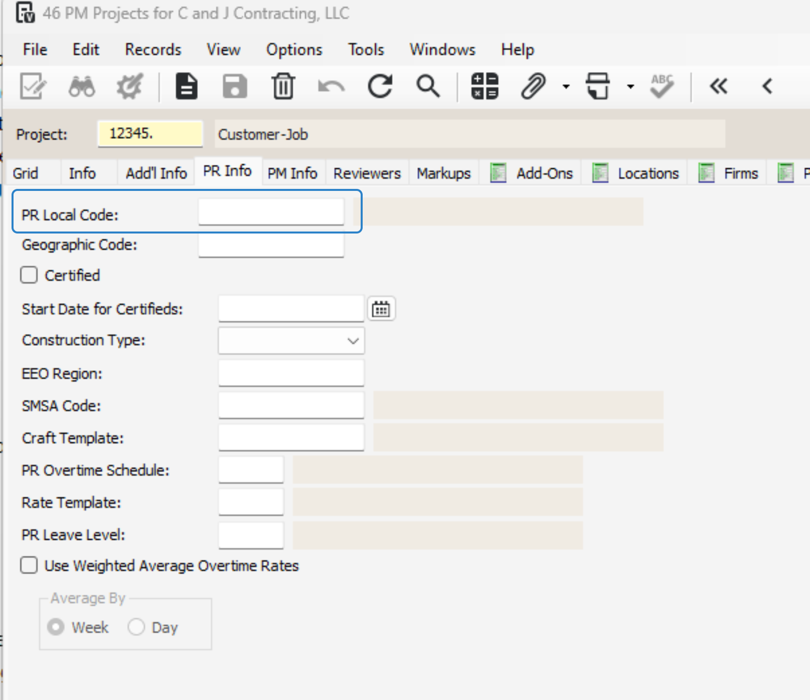The width and height of the screenshot is (810, 700).
Task: Open the Locations tab
Action: pyautogui.click(x=635, y=173)
